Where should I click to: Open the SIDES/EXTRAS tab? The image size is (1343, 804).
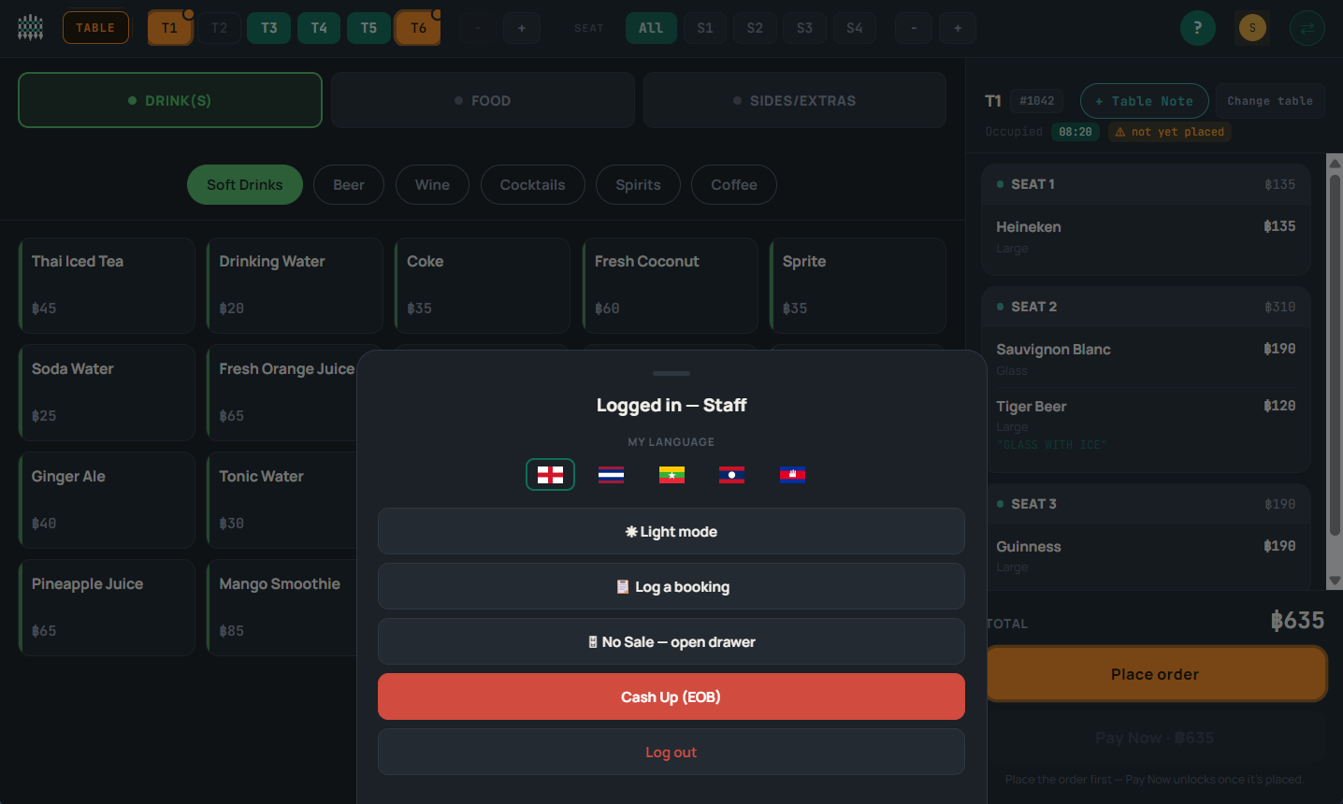tap(795, 100)
